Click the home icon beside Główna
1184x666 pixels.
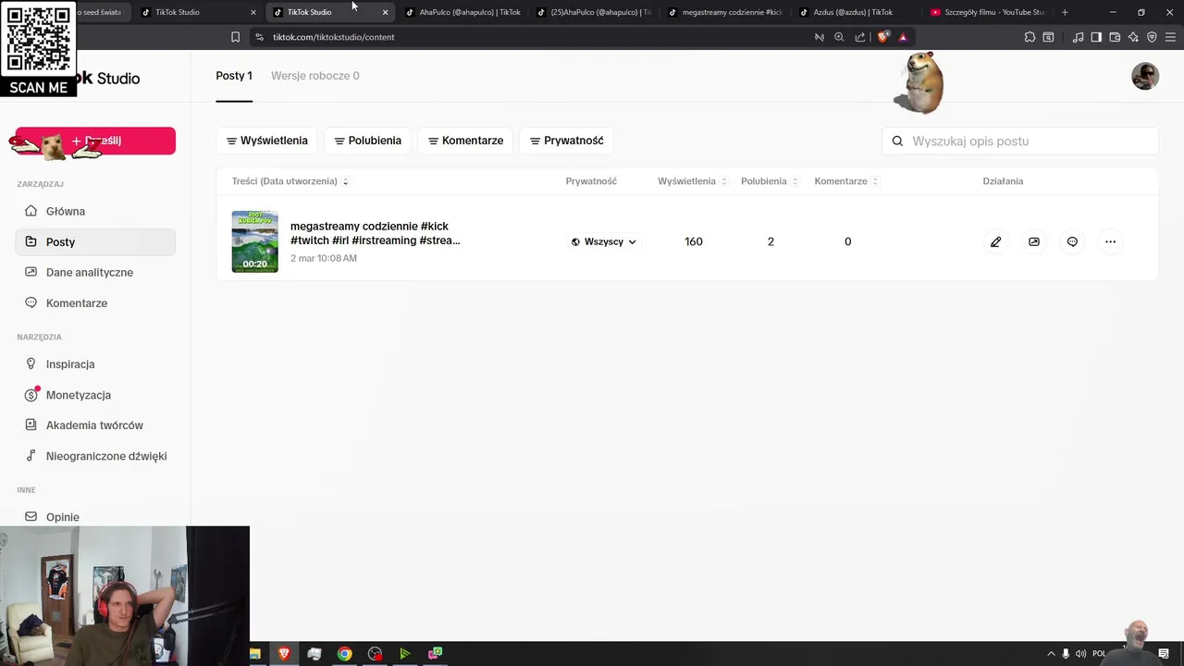point(31,211)
